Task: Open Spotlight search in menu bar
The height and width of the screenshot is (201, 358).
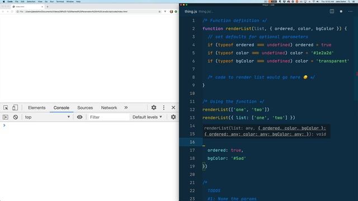Action: [349, 2]
